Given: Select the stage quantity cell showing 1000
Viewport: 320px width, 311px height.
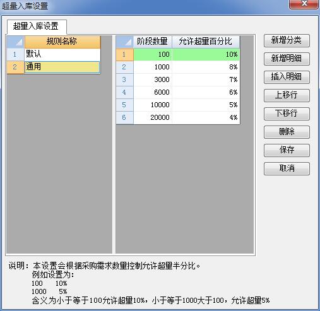Looking at the screenshot, I should click(x=153, y=67).
